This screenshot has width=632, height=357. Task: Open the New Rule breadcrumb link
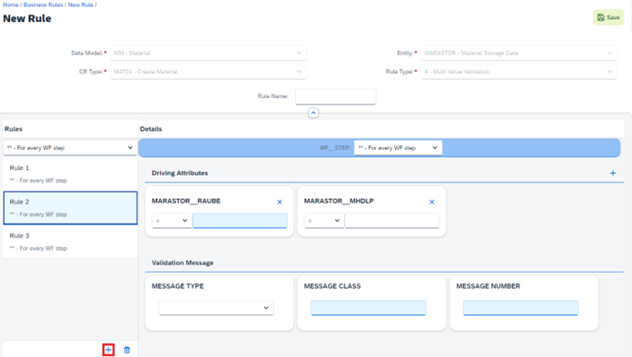pyautogui.click(x=81, y=5)
